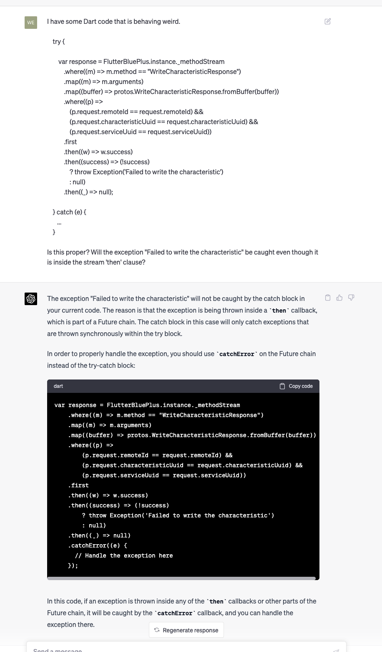
Task: Select the dart language label on the code header
Action: [x=58, y=386]
